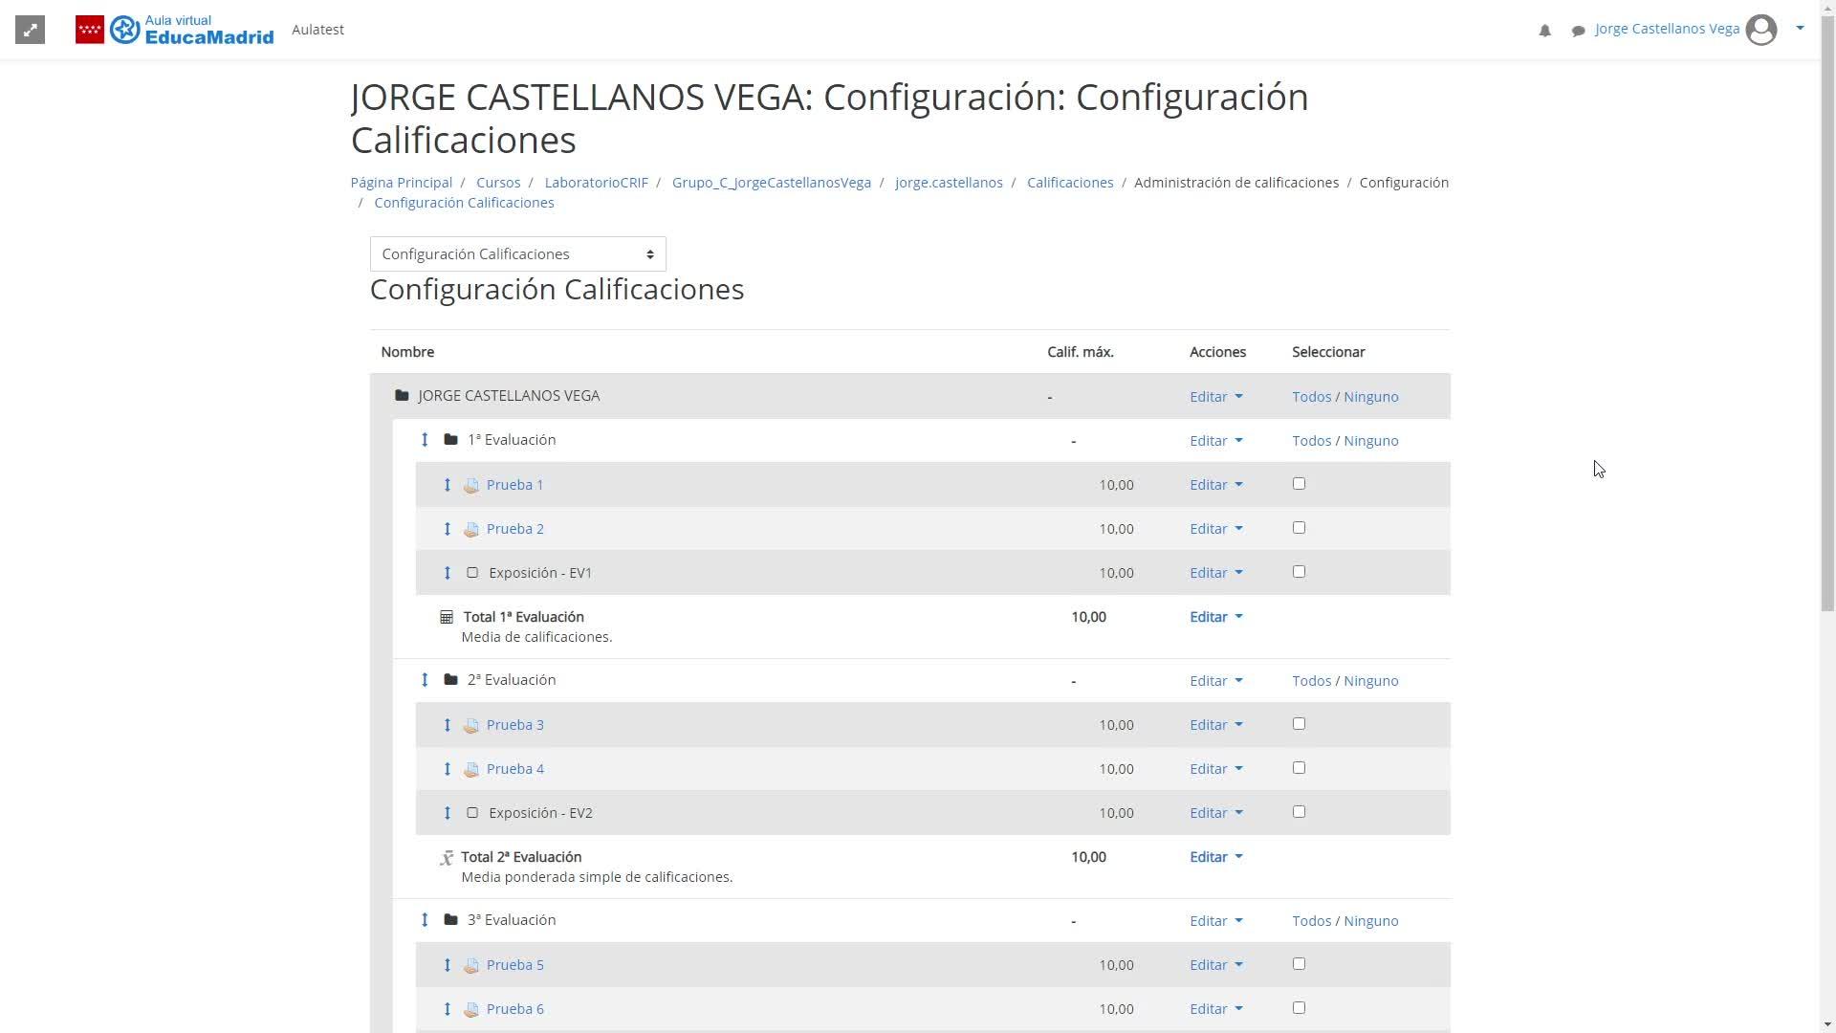Open the user menu arrow at top right
Screen dimensions: 1836x1033
point(1800,29)
